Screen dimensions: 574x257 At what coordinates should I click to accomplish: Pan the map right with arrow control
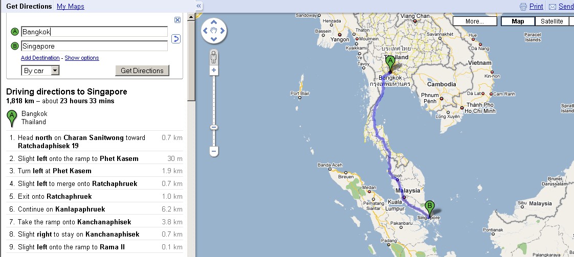pos(222,31)
